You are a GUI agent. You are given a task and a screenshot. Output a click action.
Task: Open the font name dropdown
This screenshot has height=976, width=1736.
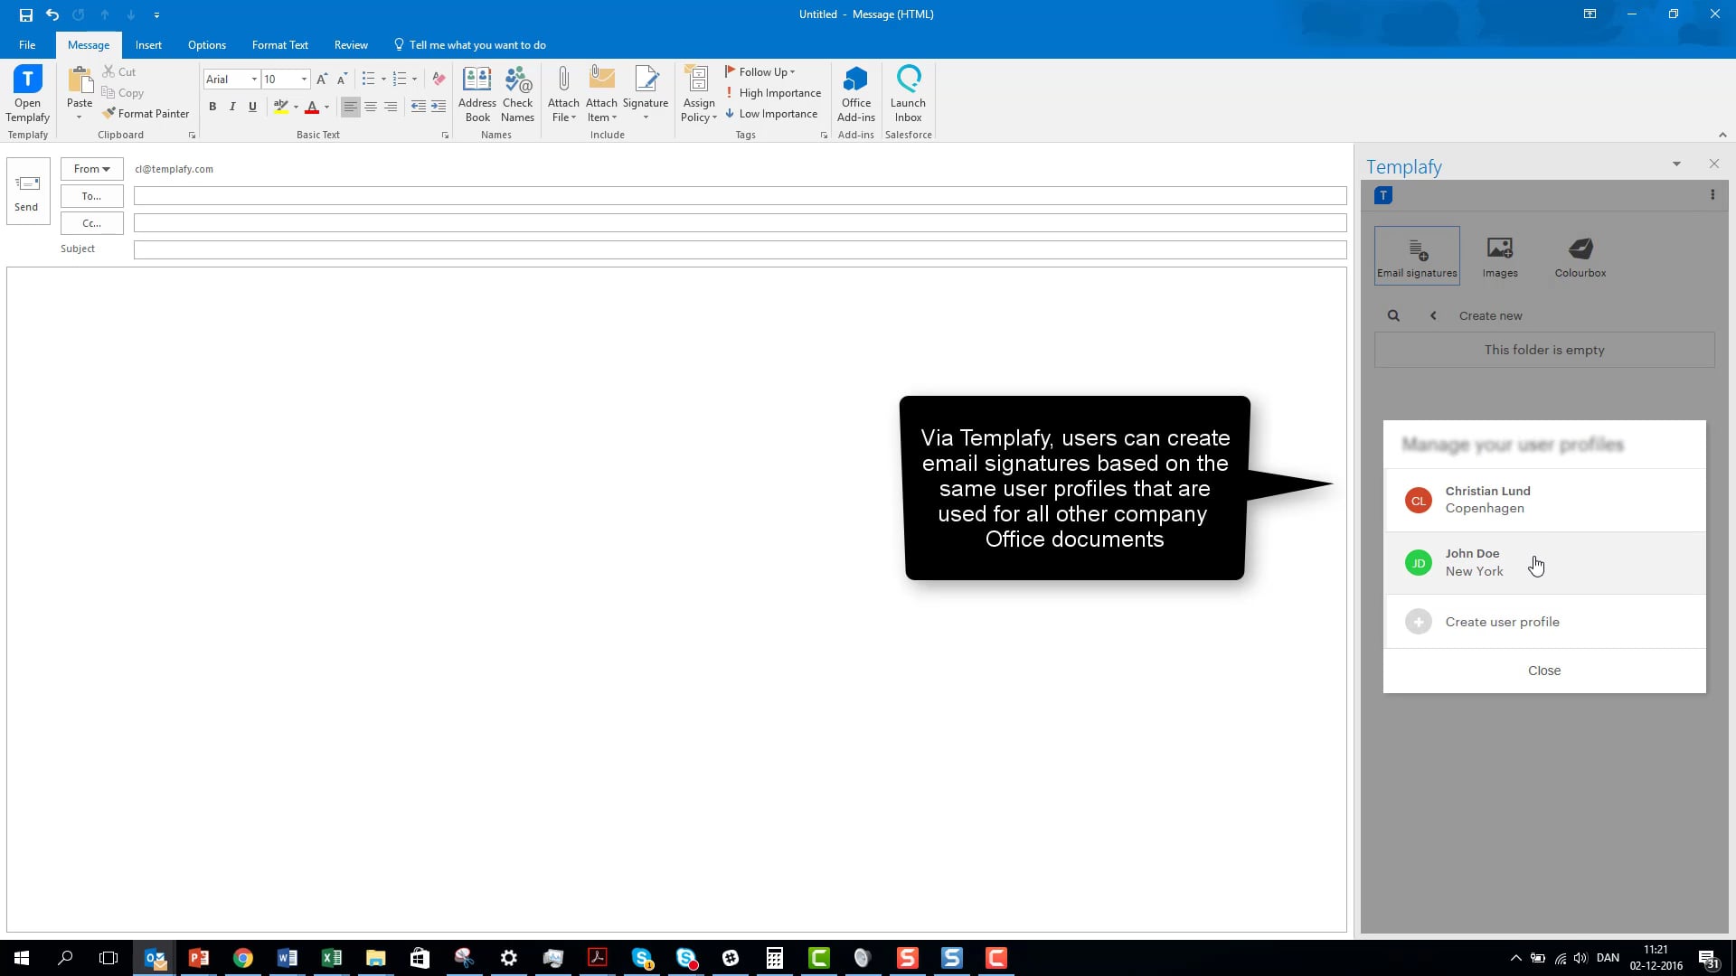254,80
